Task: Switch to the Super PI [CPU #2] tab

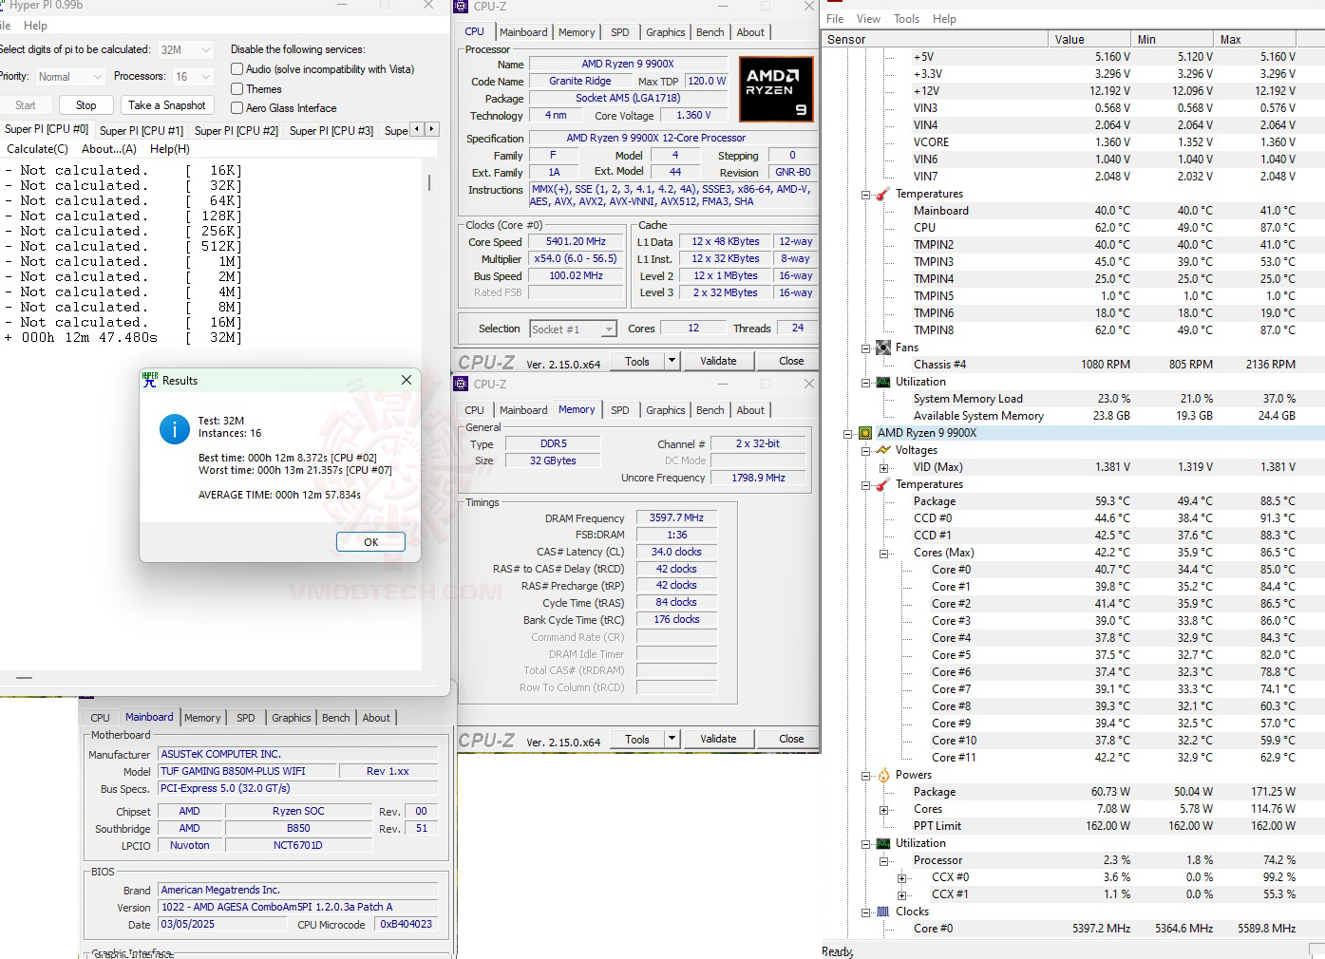Action: point(237,131)
